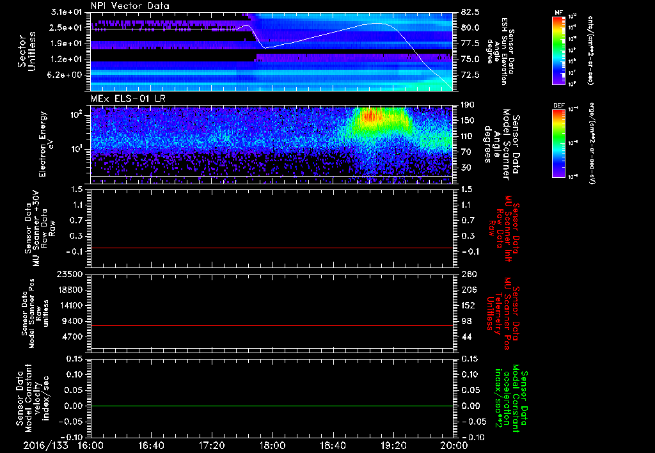655x453 pixels.
Task: Click the 82.5 sun elevation axis value
Action: 470,12
